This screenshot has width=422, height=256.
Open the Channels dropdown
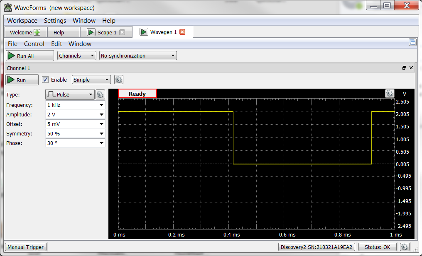pyautogui.click(x=76, y=55)
